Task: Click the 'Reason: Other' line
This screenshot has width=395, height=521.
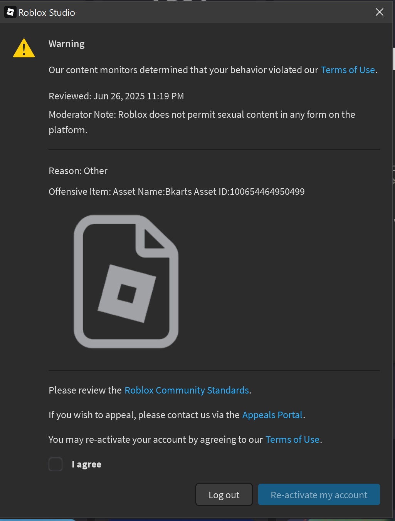Action: pos(78,171)
